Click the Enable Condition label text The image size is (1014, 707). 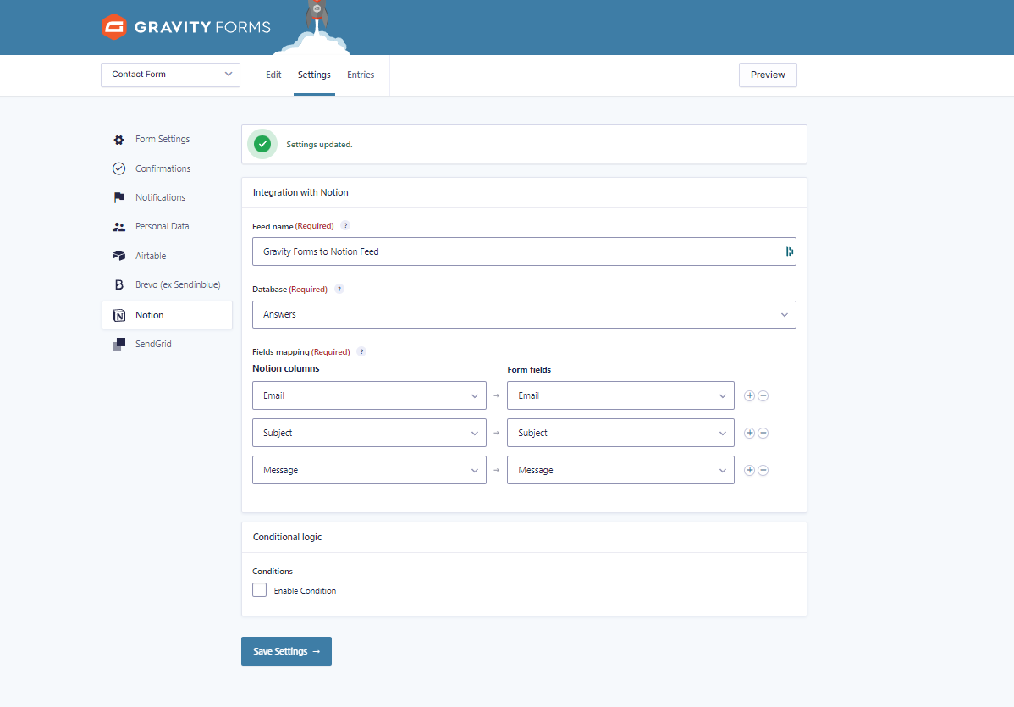pos(306,590)
